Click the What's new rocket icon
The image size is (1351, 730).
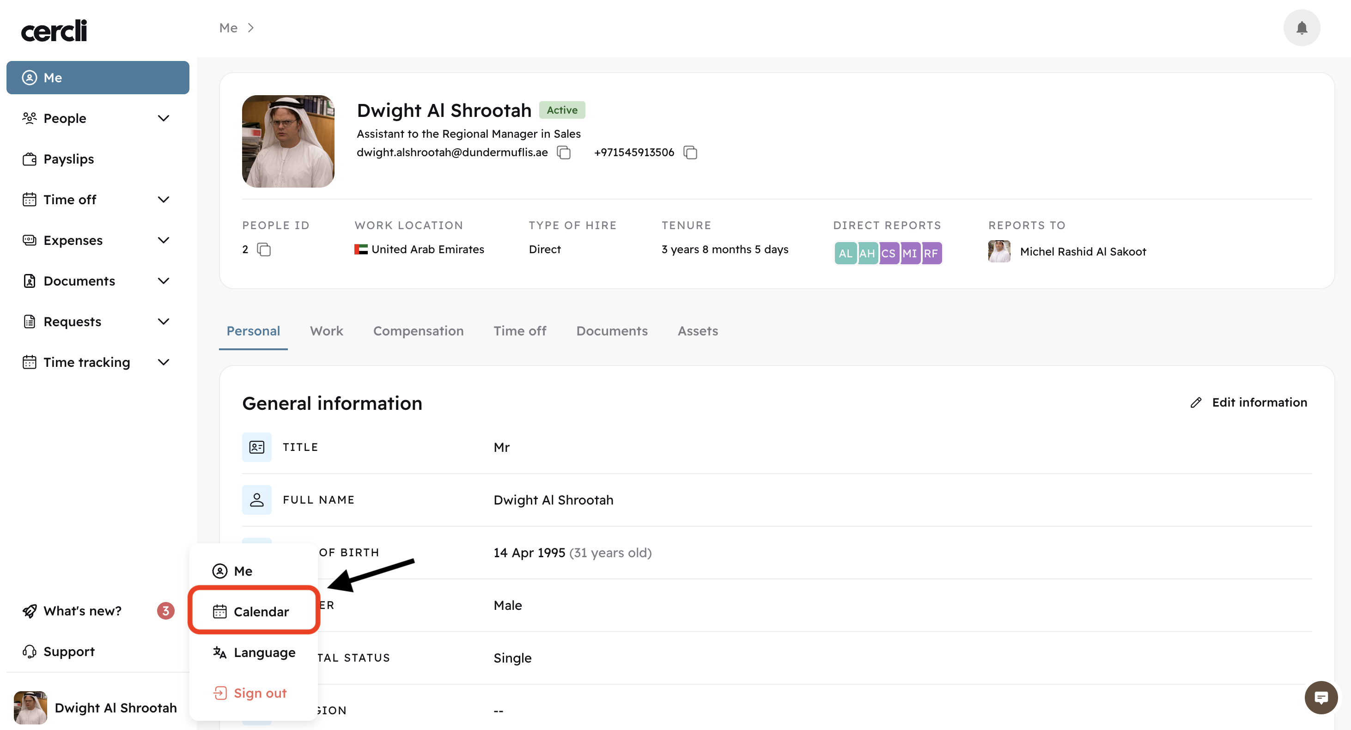[x=30, y=611]
